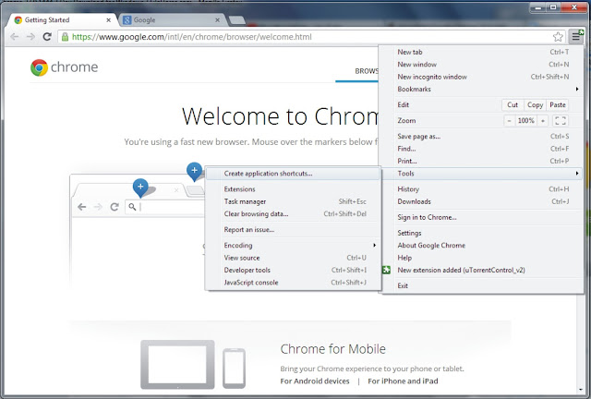
Task: Open Developer tools
Action: point(294,270)
